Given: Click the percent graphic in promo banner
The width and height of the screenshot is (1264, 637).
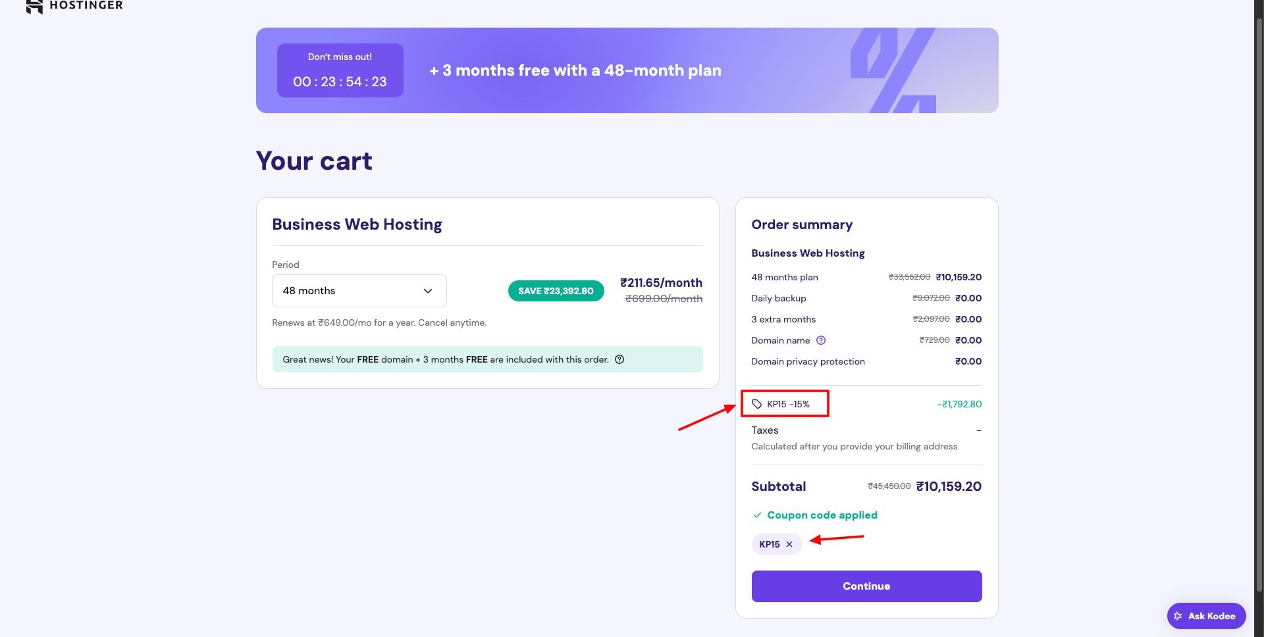Looking at the screenshot, I should point(893,70).
